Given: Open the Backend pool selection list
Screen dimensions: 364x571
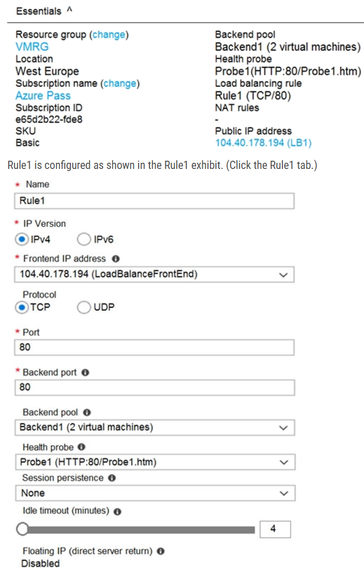Looking at the screenshot, I should [x=283, y=427].
